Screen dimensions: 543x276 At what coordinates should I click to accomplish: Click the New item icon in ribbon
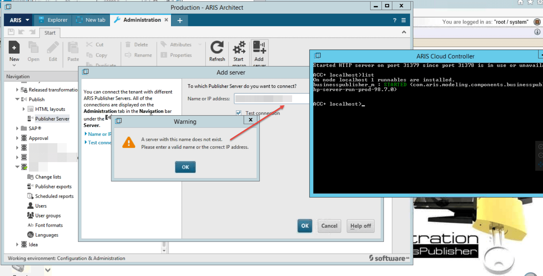(x=14, y=47)
